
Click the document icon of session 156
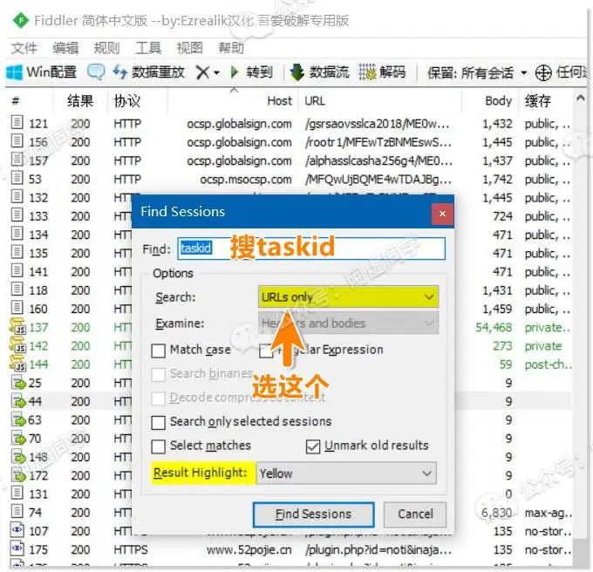click(17, 140)
